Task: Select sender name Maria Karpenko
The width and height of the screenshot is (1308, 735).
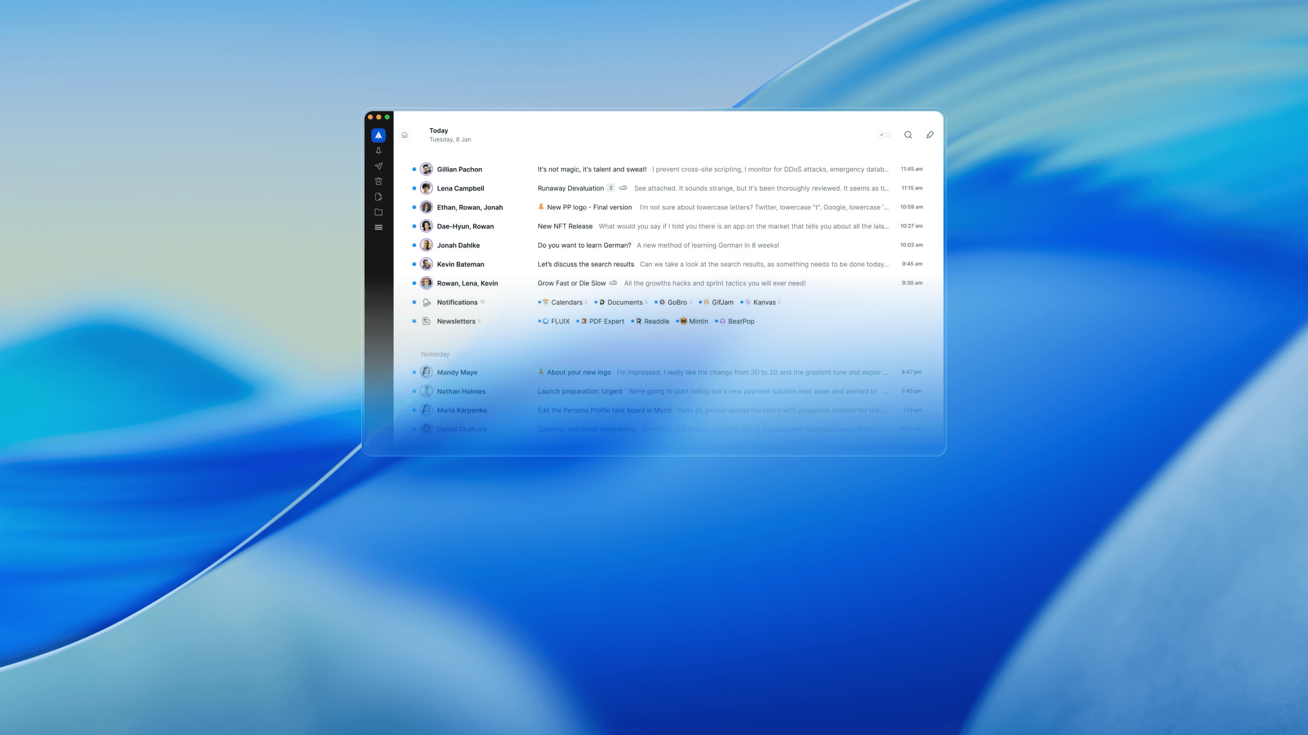Action: point(462,410)
